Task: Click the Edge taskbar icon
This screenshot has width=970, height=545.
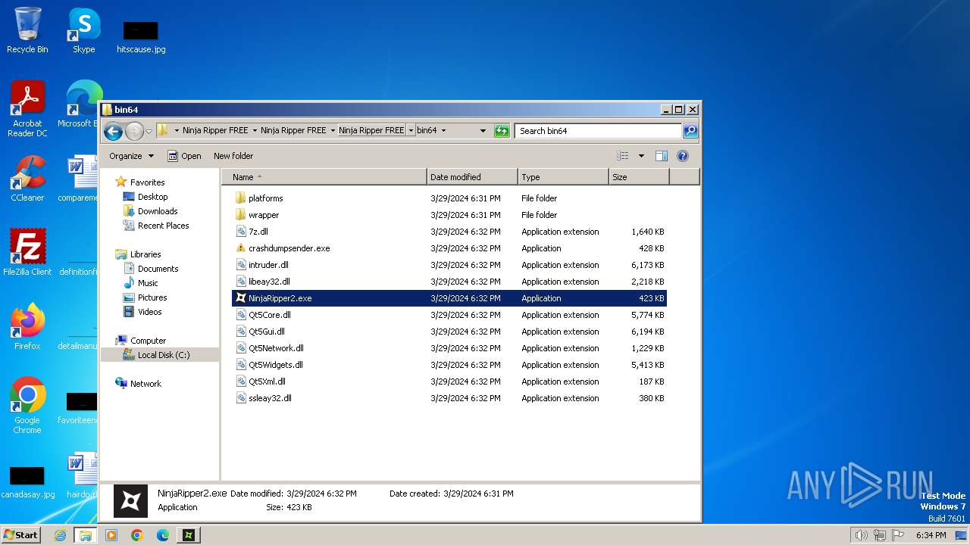Action: (x=163, y=535)
